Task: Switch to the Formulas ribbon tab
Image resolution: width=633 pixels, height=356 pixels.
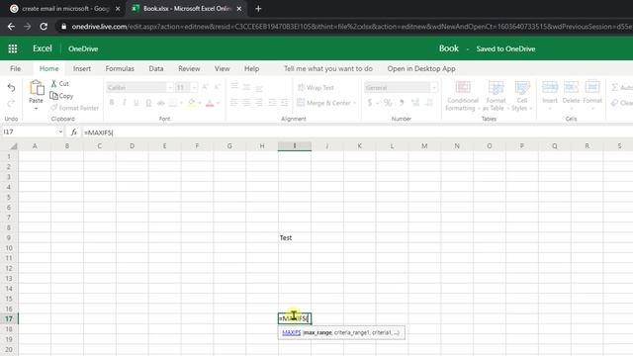Action: 120,68
